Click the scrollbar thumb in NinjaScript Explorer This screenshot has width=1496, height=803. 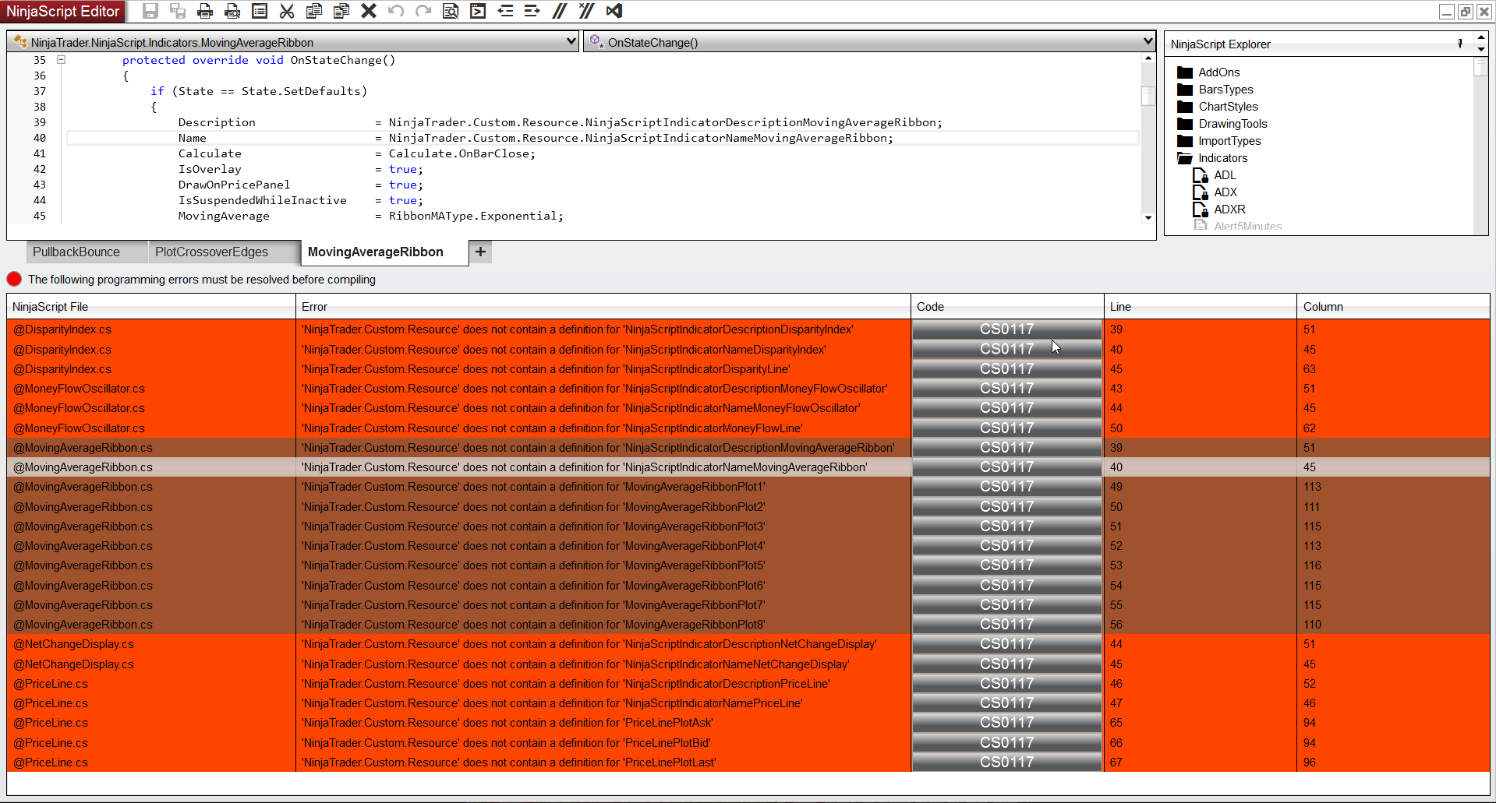(x=1480, y=68)
